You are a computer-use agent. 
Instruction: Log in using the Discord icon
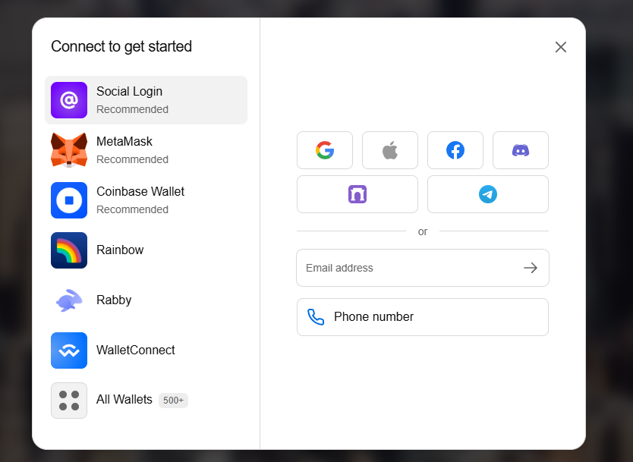click(x=521, y=150)
